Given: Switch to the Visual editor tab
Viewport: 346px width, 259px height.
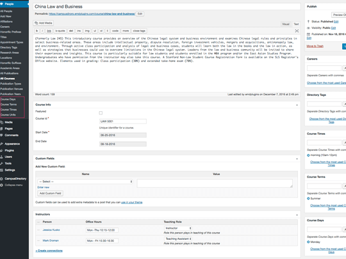Looking at the screenshot, I should 286,24.
